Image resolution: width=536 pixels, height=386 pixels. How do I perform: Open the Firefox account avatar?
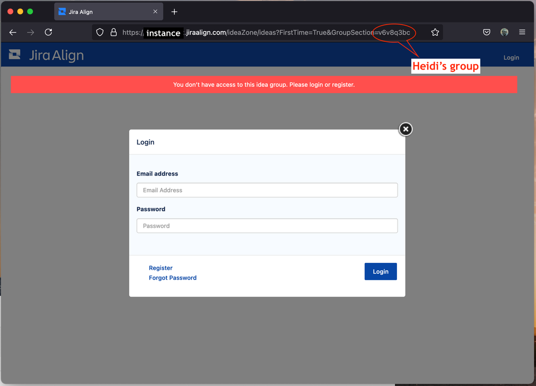tap(504, 32)
